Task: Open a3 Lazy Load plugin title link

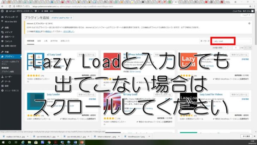Action: [54, 54]
